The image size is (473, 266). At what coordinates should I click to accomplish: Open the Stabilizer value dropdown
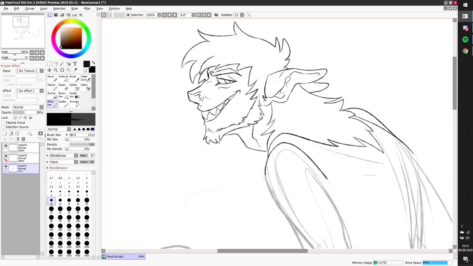tap(241, 15)
